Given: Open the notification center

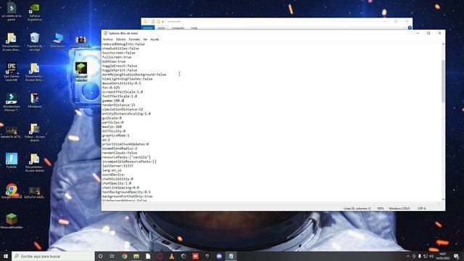Looking at the screenshot, I should [x=457, y=256].
